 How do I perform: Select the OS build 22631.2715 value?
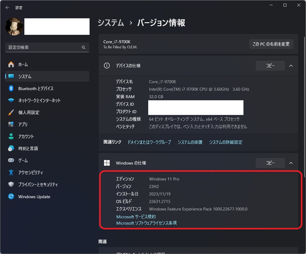[x=160, y=202]
